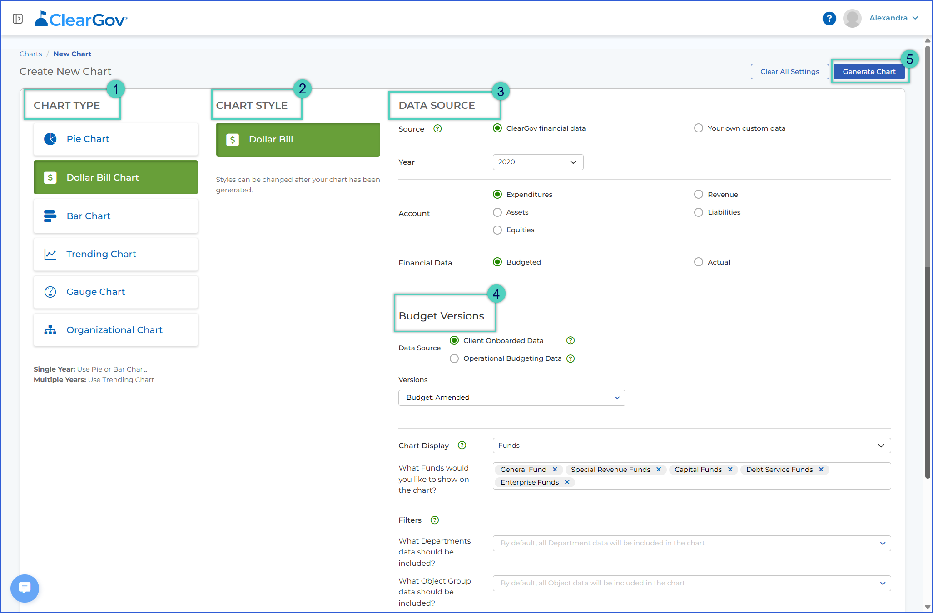Collapse the sidebar panel toggle icon
The image size is (933, 613).
(18, 19)
